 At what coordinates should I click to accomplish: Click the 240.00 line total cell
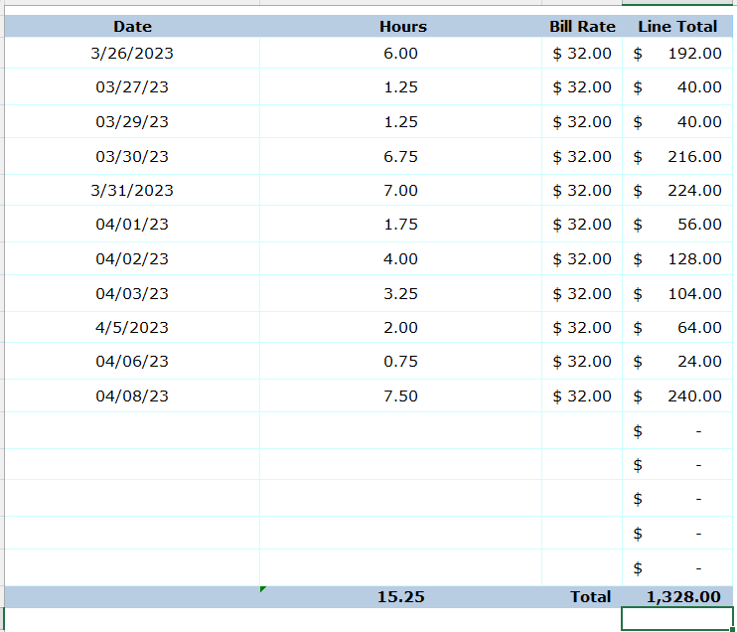(x=677, y=396)
